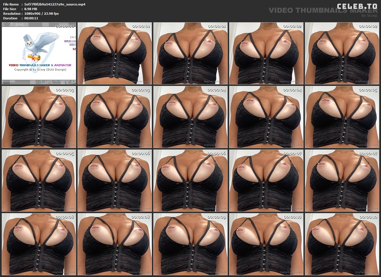381x277 pixels.
Task: Click the CELEB.TO watermark logo
Action: pos(357,6)
